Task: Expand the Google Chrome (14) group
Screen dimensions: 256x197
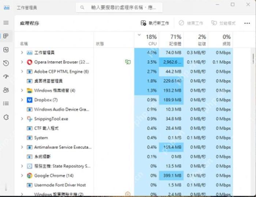Action: (x=22, y=175)
